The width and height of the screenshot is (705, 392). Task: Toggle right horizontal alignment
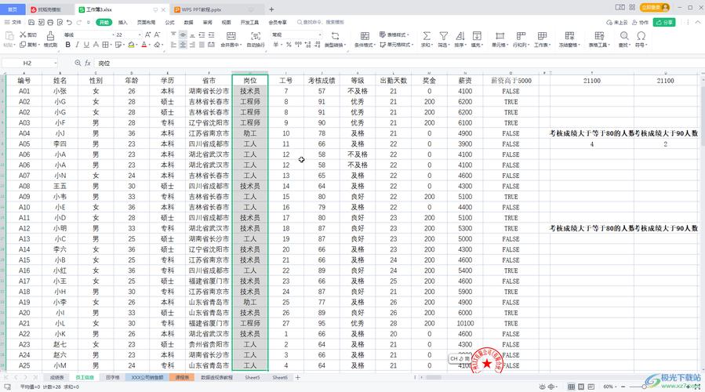coord(192,45)
